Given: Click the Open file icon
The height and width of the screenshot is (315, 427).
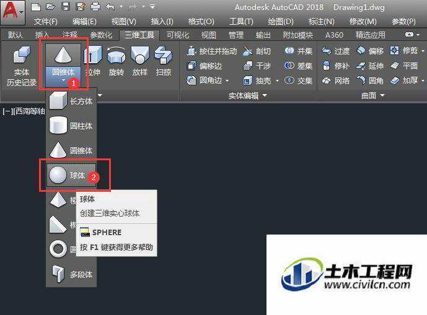Looking at the screenshot, I should click(51, 7).
